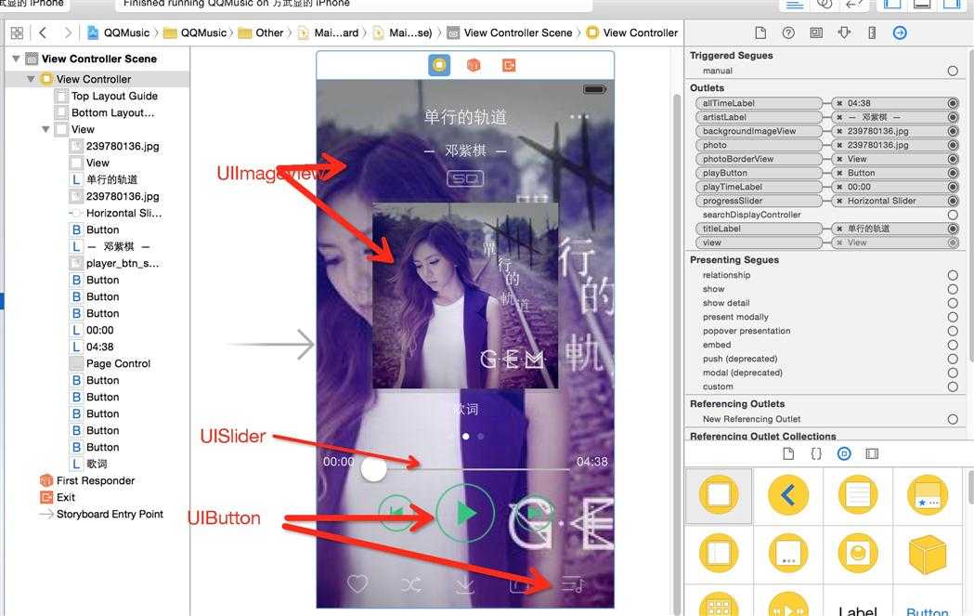Show the Object library
The height and width of the screenshot is (616, 974).
[844, 453]
